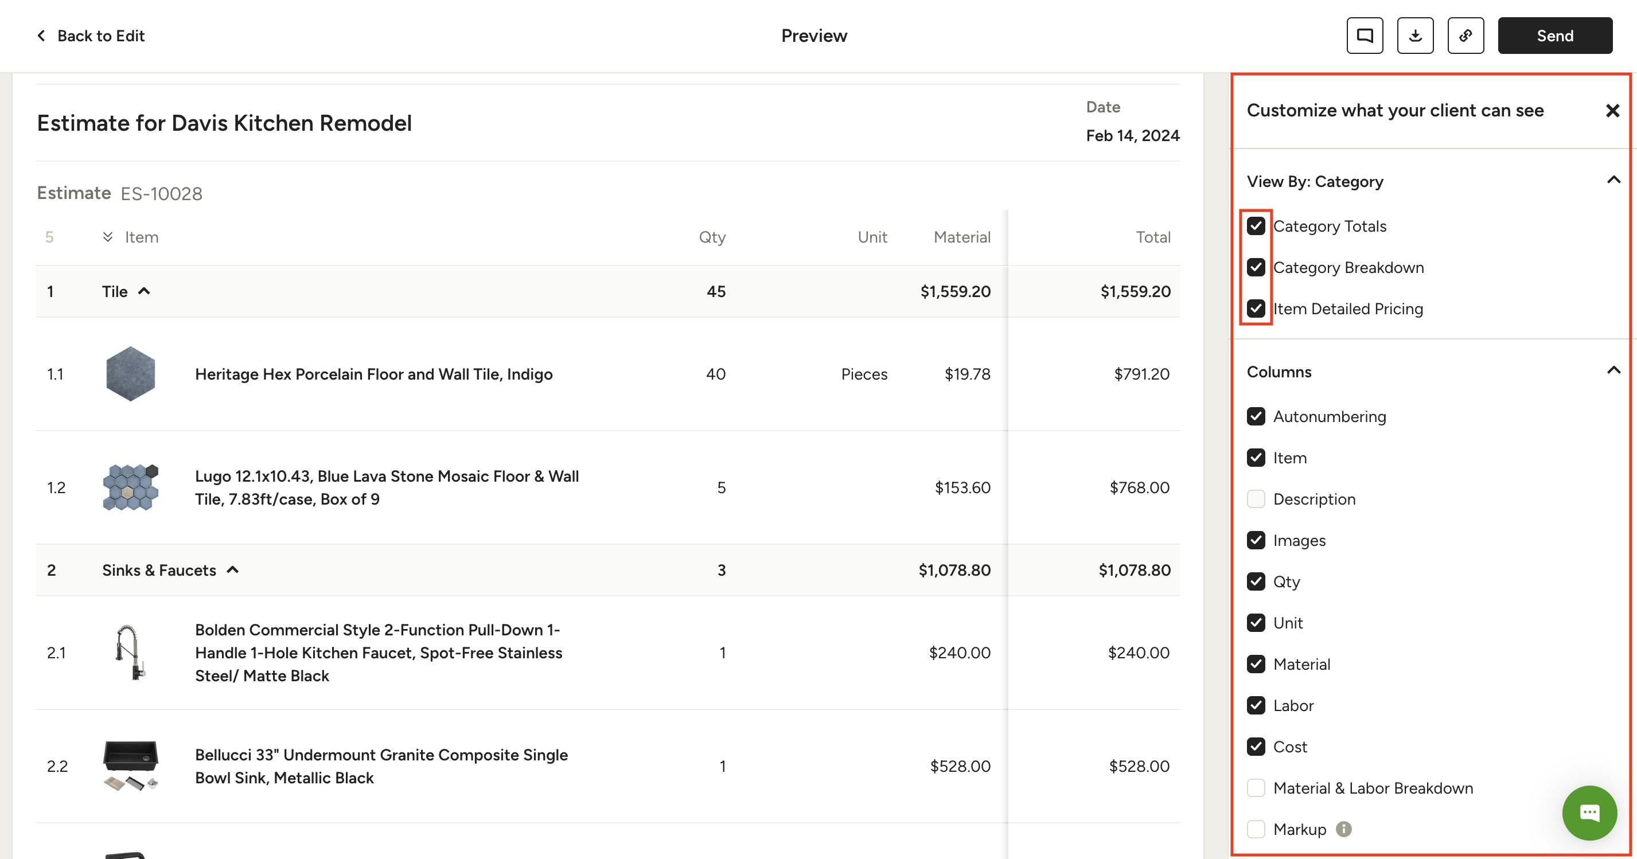Toggle the Material & Labor Breakdown checkbox
1637x859 pixels.
pos(1256,788)
